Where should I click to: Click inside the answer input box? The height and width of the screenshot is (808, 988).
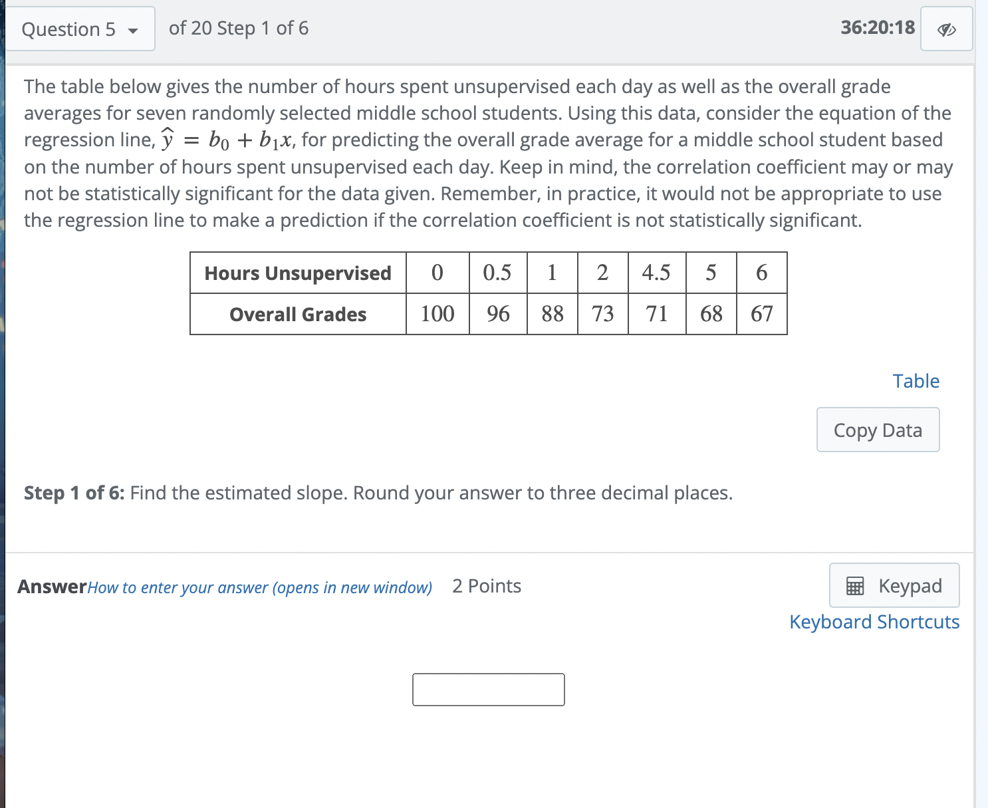489,689
